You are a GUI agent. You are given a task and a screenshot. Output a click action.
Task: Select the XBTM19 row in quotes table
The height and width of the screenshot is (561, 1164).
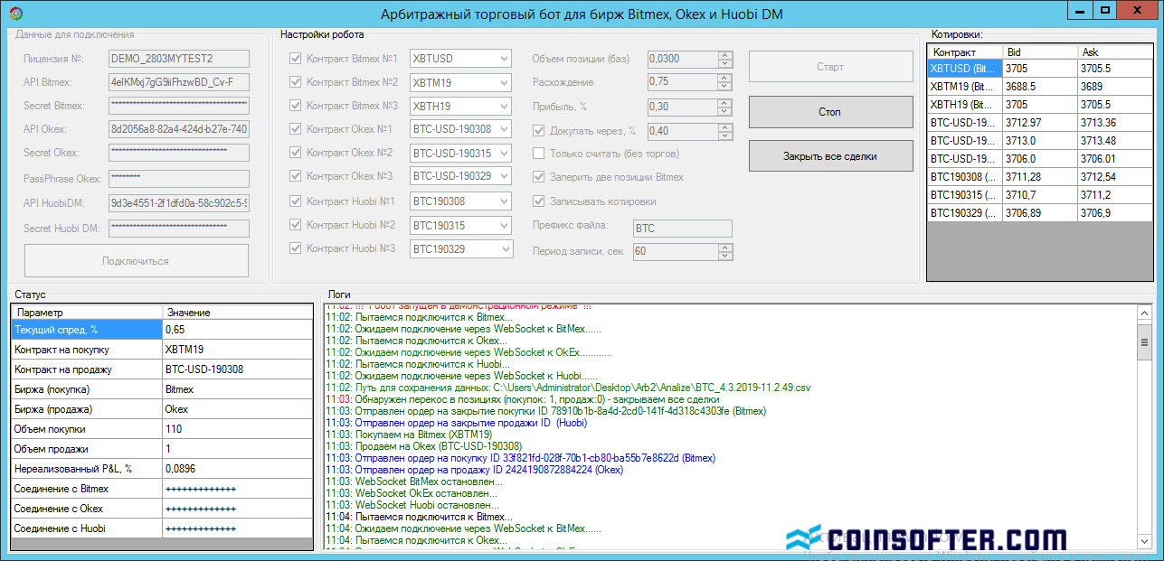(x=1040, y=87)
